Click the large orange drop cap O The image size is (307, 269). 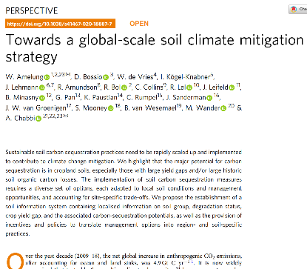(x=16, y=262)
